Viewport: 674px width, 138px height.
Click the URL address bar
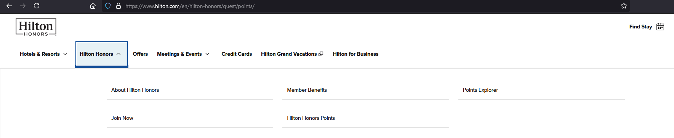point(366,6)
